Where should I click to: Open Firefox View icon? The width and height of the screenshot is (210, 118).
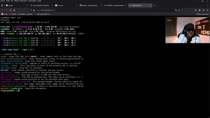pyautogui.click(x=2, y=6)
